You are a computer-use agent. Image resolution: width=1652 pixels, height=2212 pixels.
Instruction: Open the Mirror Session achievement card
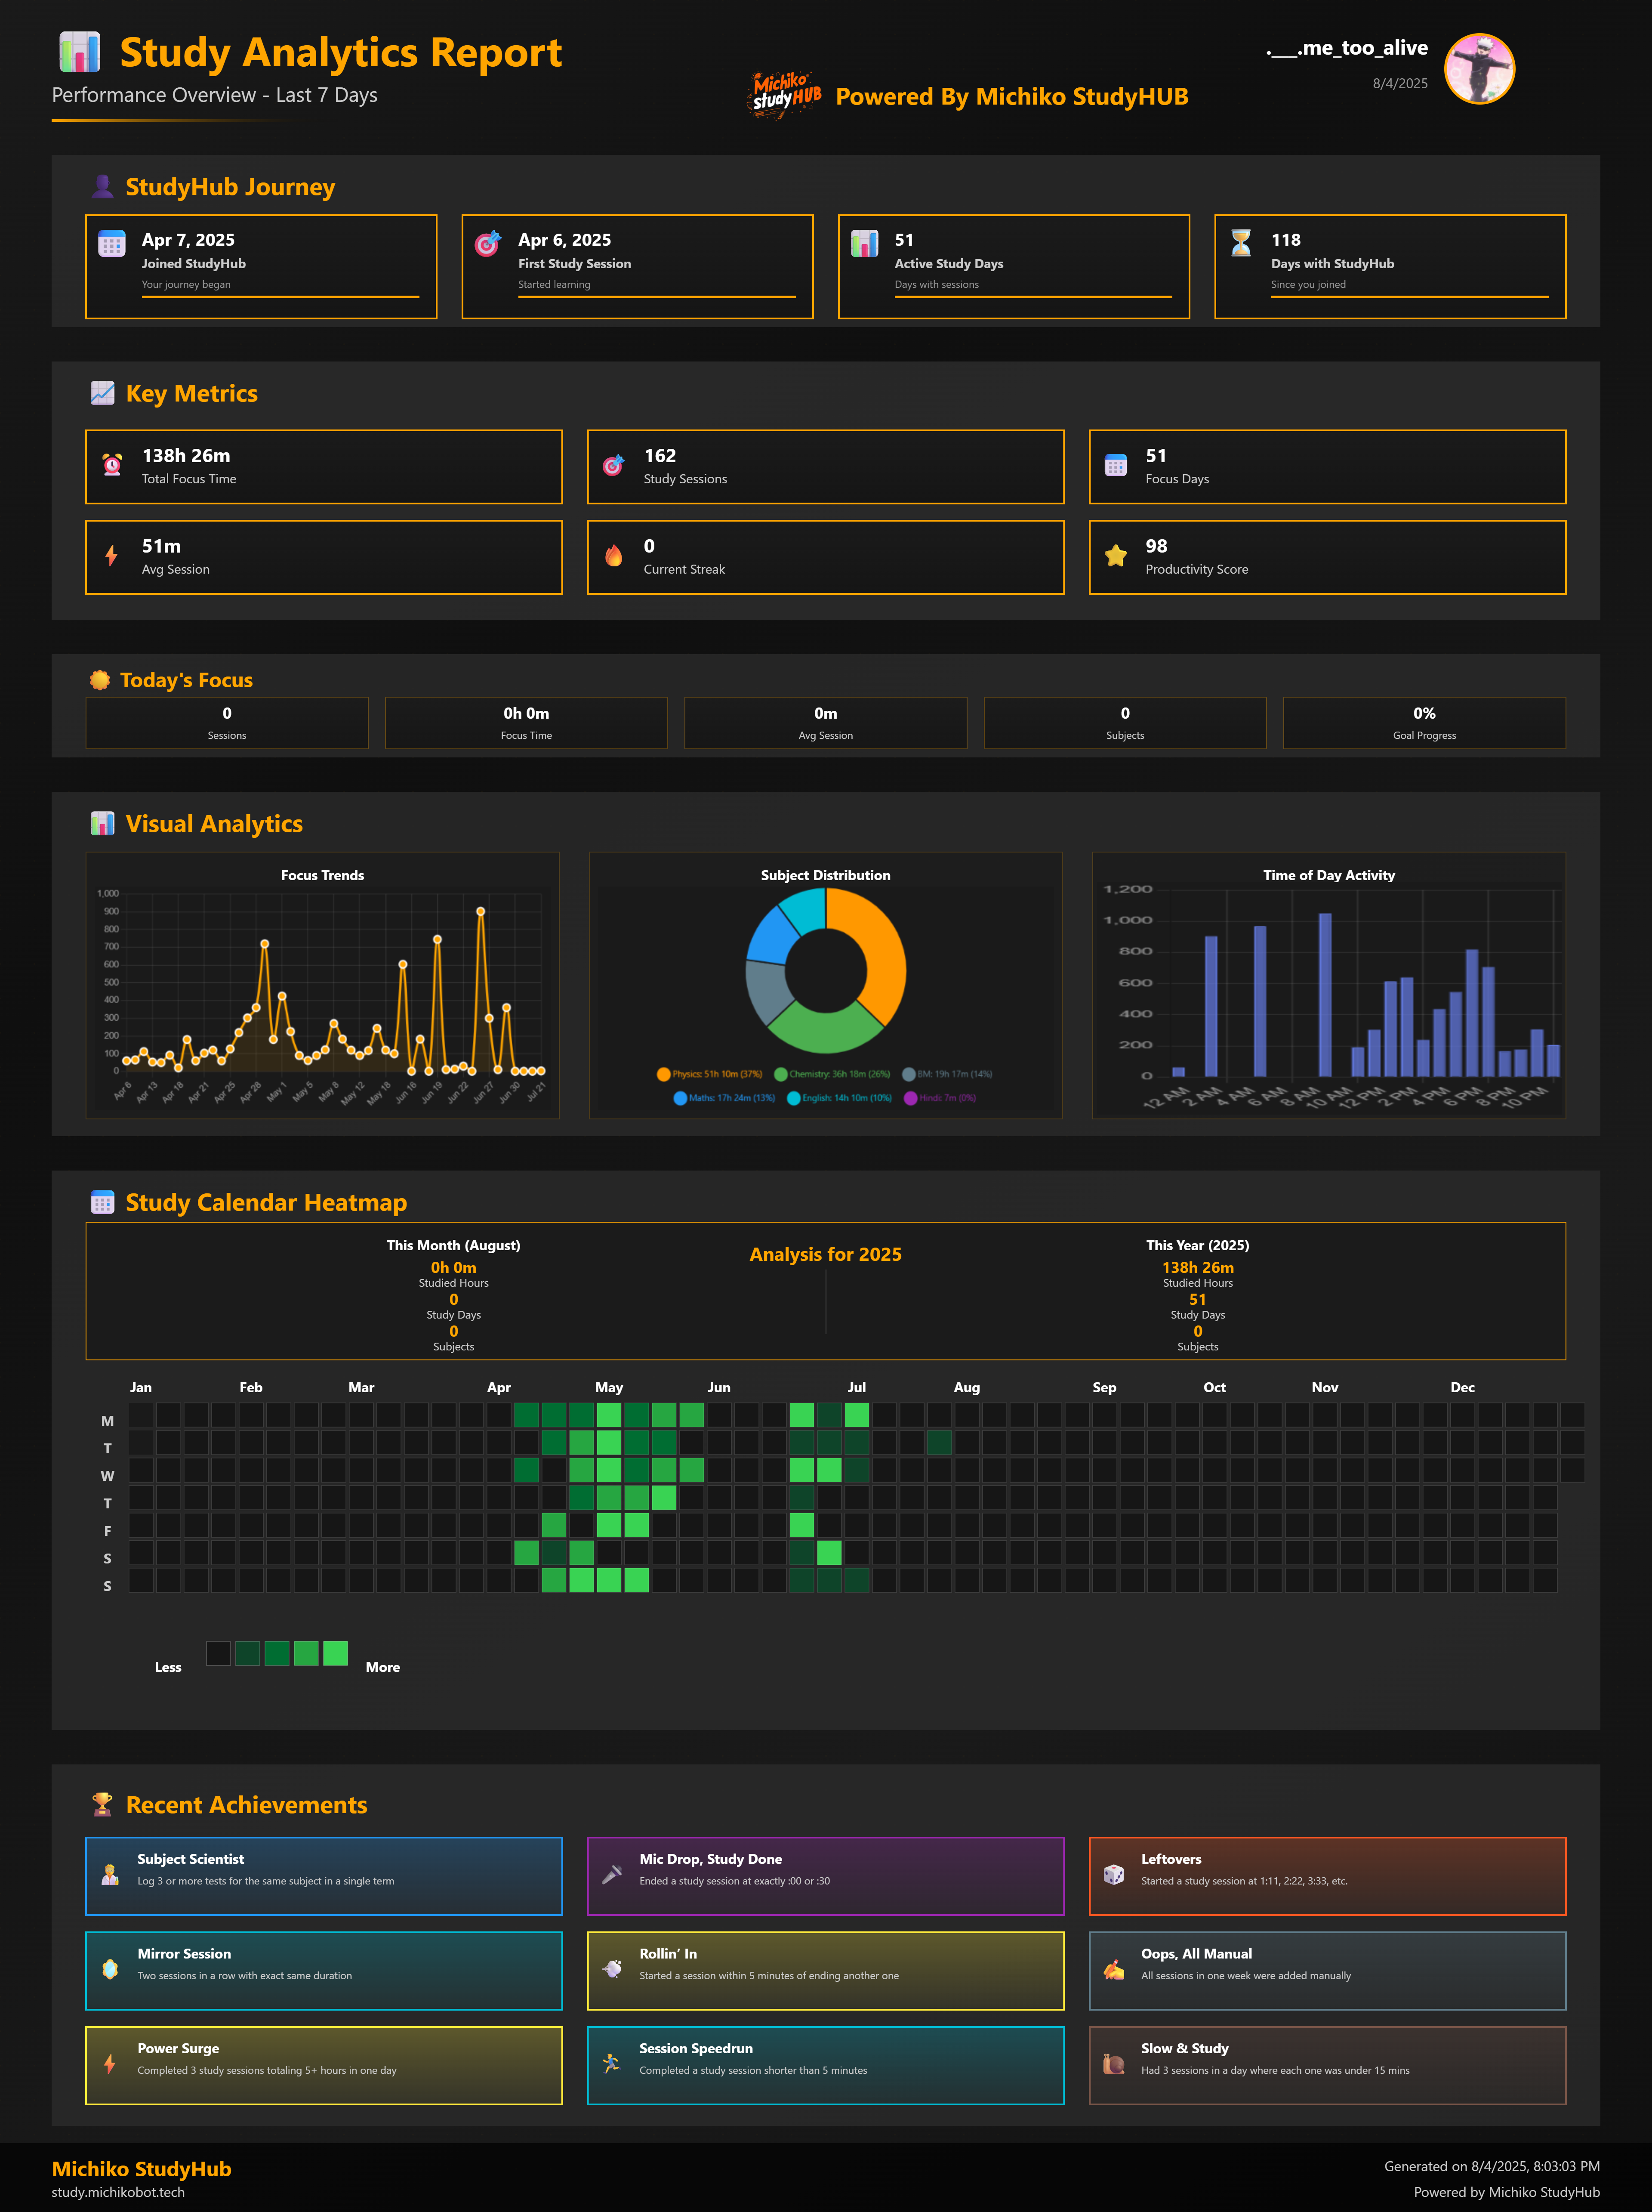click(x=324, y=1970)
